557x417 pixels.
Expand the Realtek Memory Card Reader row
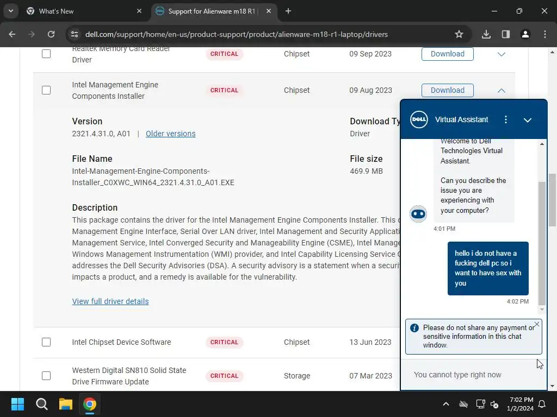point(501,54)
